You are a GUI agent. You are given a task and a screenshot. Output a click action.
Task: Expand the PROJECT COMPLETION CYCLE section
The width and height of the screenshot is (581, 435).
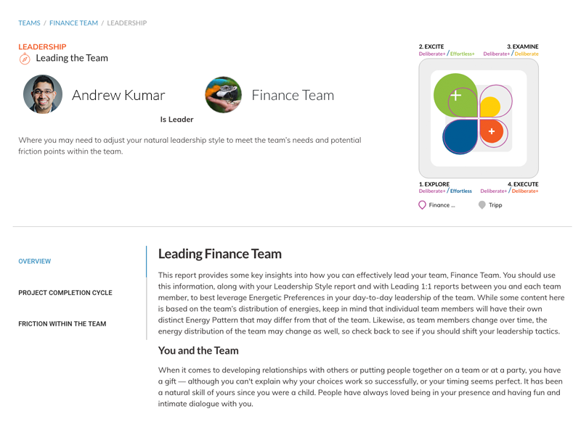coord(65,293)
